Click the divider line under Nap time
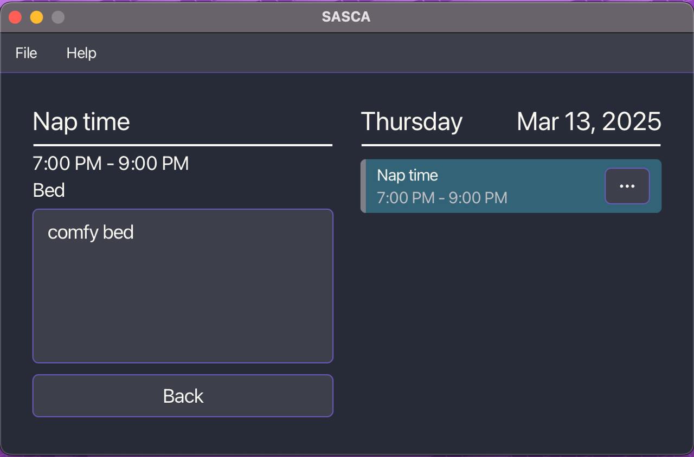Screen dimensions: 694x457 coord(183,144)
